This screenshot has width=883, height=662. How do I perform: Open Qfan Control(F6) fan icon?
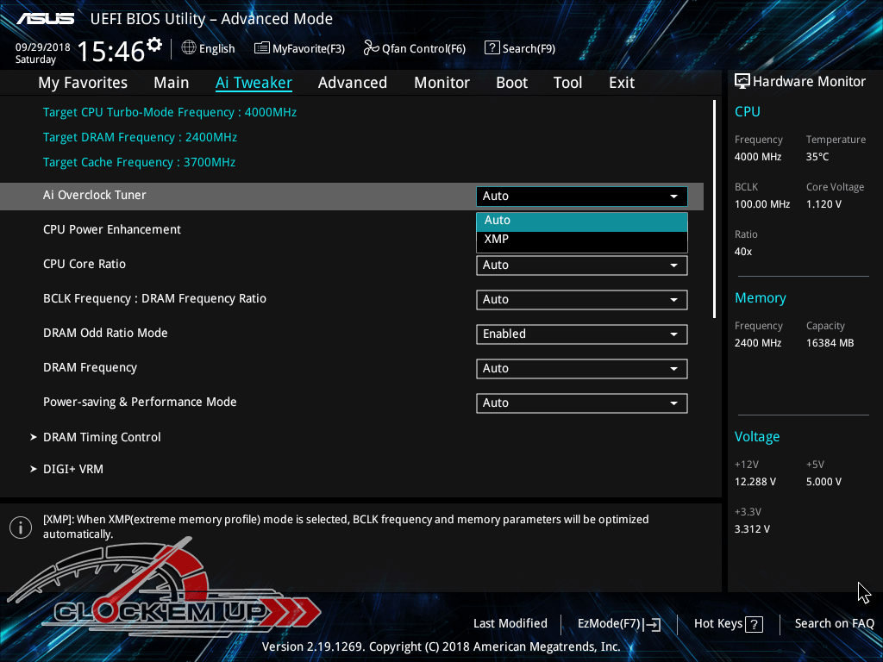click(x=372, y=48)
